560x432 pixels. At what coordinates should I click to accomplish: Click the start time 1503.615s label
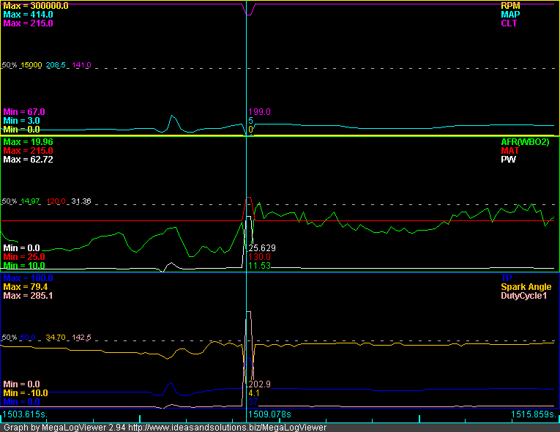[24, 414]
